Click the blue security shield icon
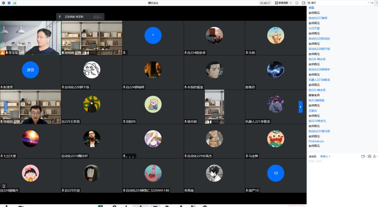 [x=9, y=3]
